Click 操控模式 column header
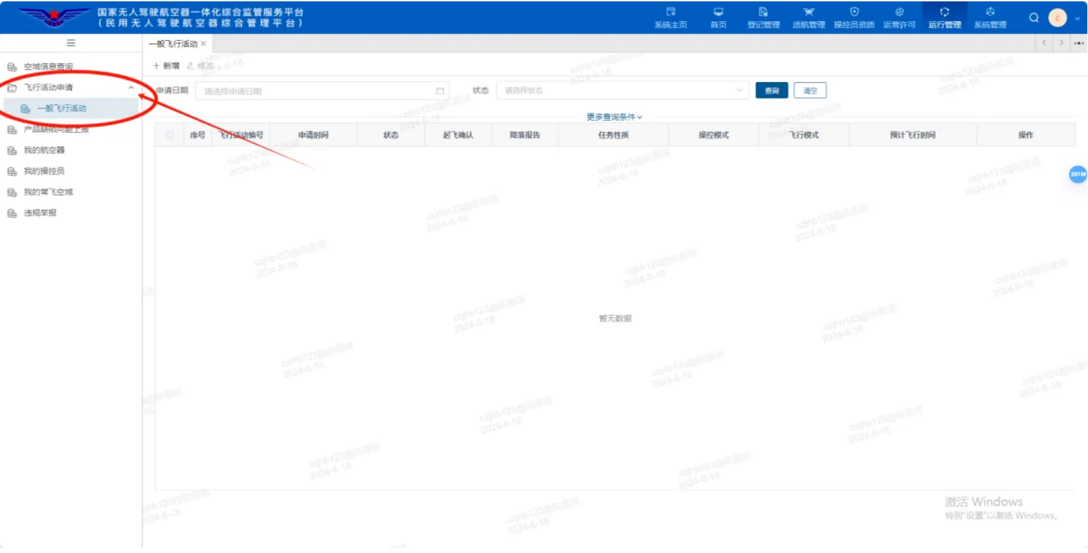The width and height of the screenshot is (1088, 553). point(714,135)
